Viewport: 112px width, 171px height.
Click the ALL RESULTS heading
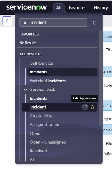[x=31, y=54]
